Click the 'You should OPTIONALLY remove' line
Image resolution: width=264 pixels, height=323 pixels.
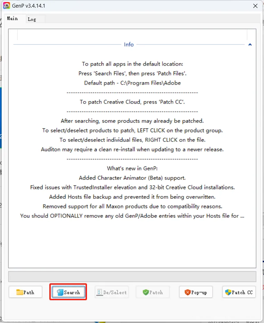(133, 216)
